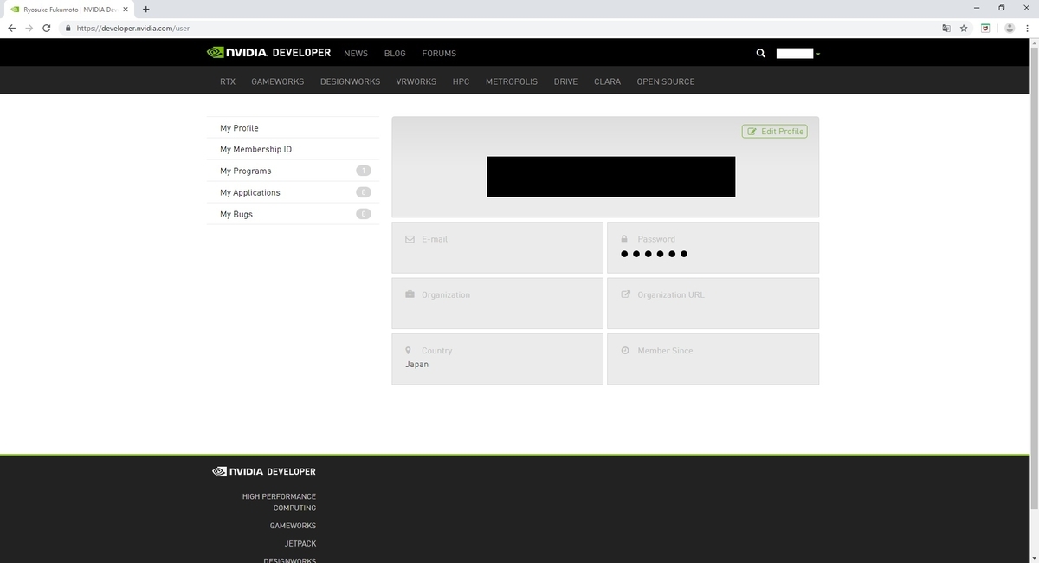Click the Country location pin icon

[408, 350]
